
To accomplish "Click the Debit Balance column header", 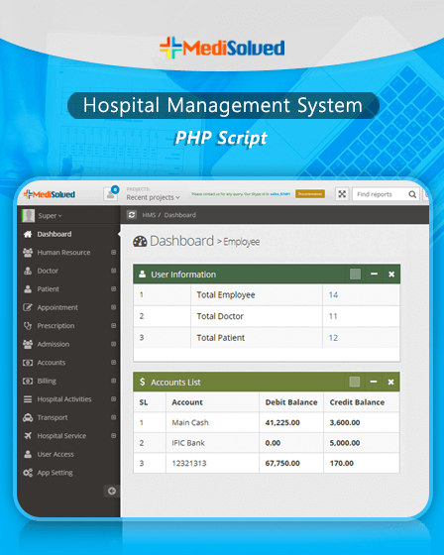I will (x=291, y=402).
